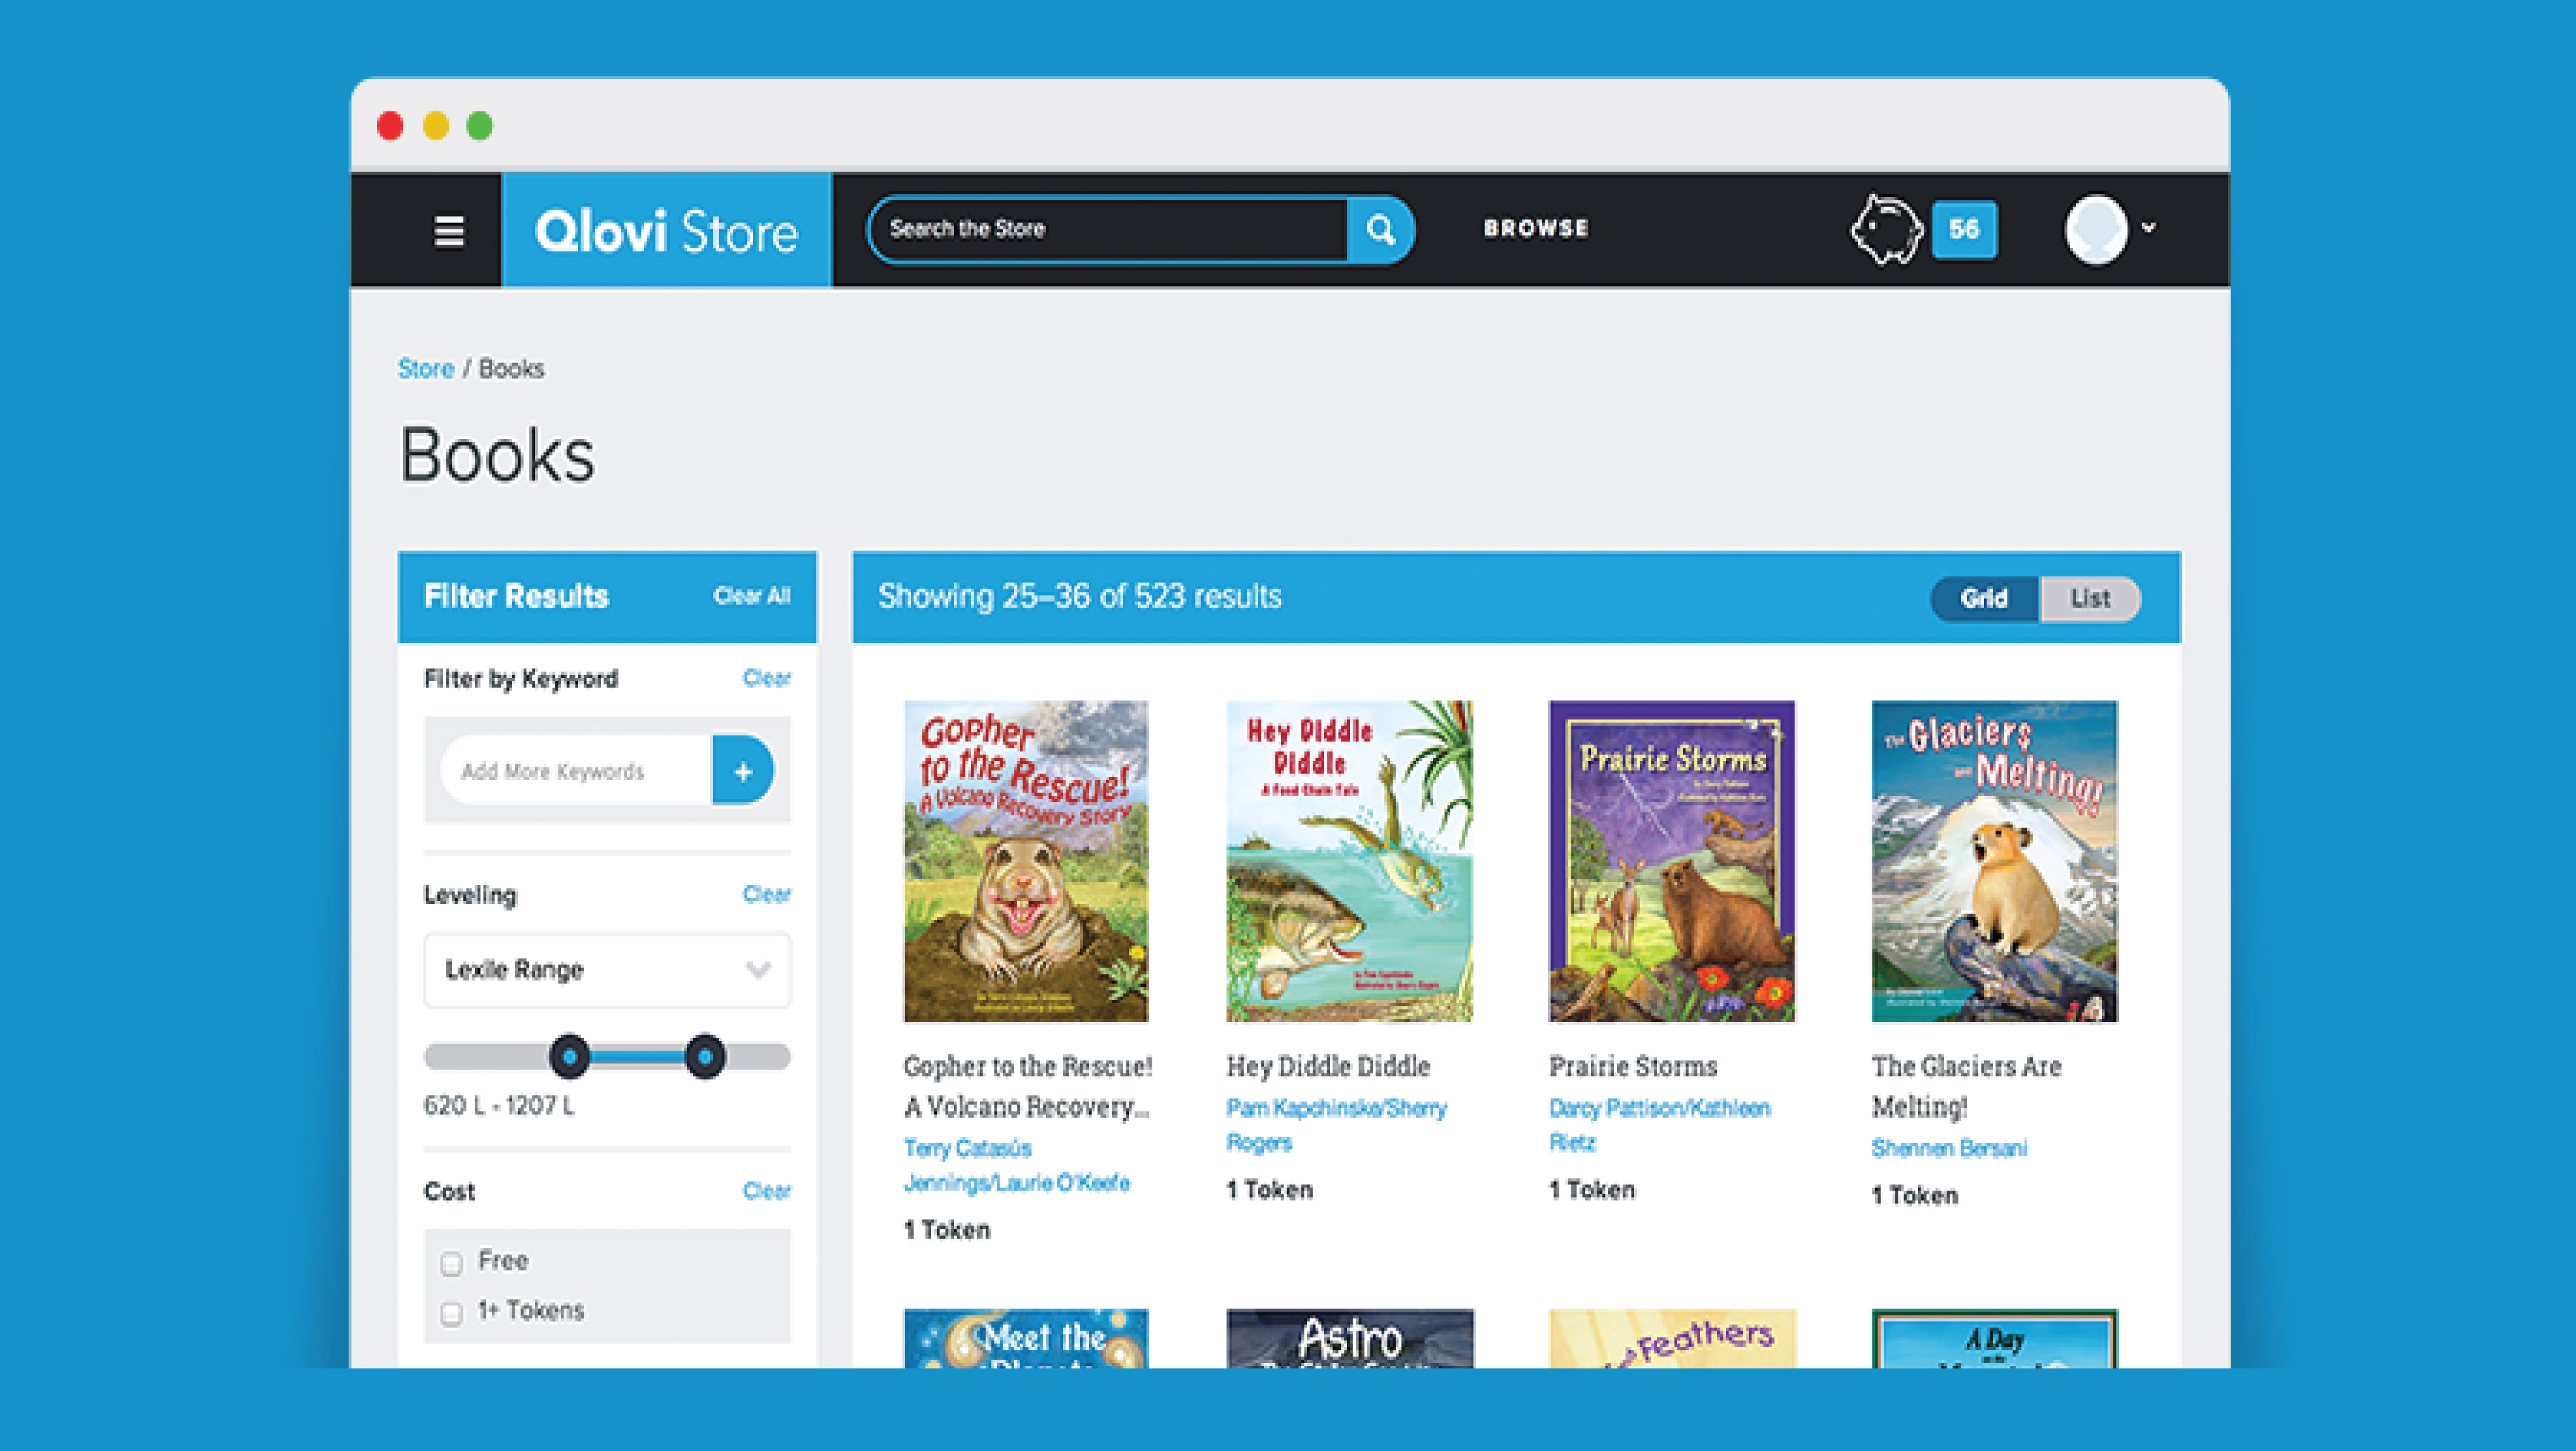Open The Glaciers Are Melting cover
This screenshot has width=2576, height=1451.
coord(1994,861)
